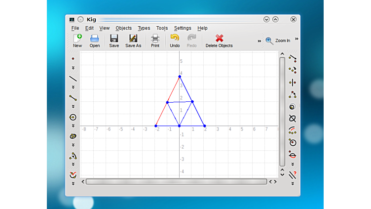Open the Objects menu
This screenshot has height=209, width=371.
coord(123,28)
